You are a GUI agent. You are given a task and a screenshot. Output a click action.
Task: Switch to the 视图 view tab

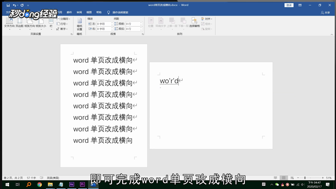(89, 12)
